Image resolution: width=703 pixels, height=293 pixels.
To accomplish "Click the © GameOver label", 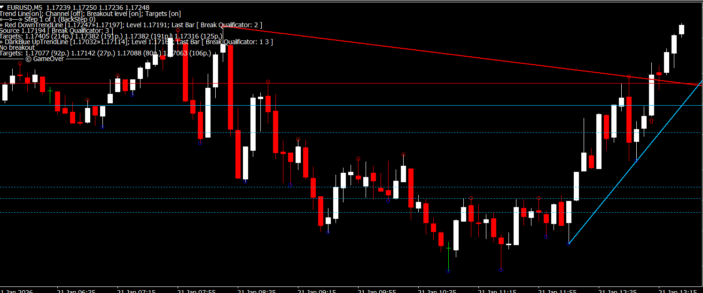I will 45,59.
